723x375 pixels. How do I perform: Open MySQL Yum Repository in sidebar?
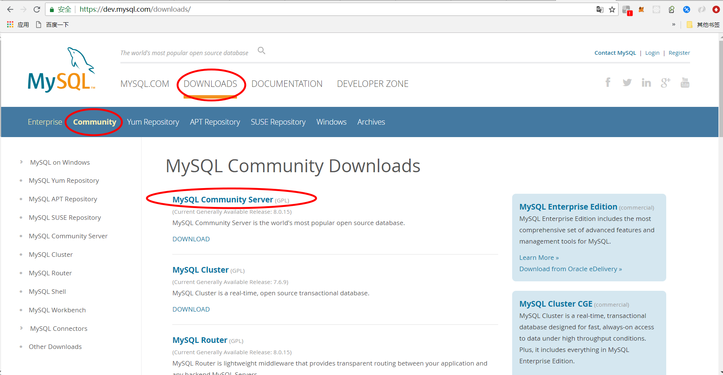tap(64, 181)
